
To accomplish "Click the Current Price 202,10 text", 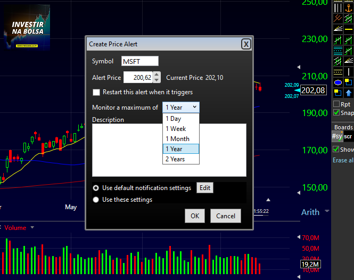I will tap(195, 78).
